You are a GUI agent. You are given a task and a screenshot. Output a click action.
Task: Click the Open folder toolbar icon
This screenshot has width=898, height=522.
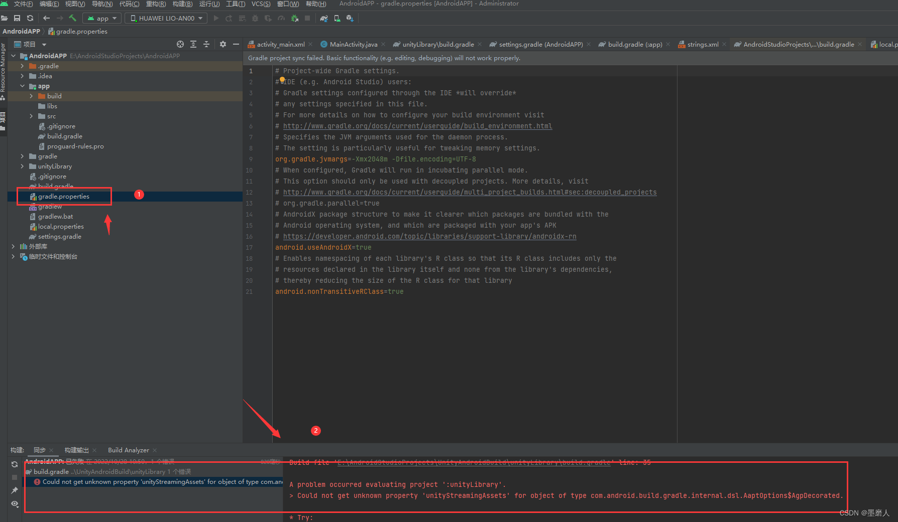pyautogui.click(x=5, y=18)
